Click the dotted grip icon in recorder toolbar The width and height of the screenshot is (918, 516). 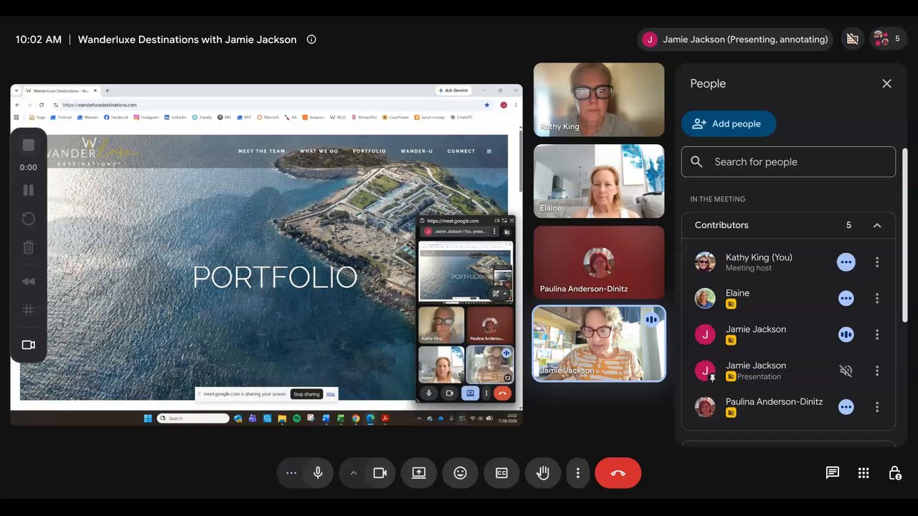[x=29, y=310]
